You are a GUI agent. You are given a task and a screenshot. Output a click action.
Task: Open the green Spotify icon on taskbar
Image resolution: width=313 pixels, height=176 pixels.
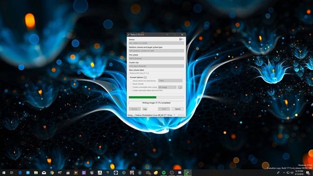click(164, 173)
